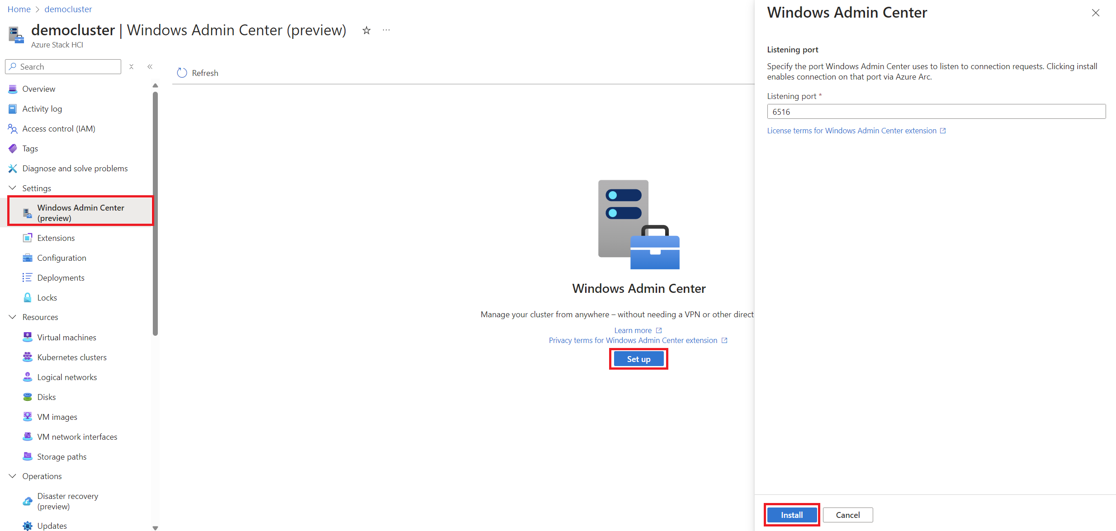Click the Set up button
Image resolution: width=1116 pixels, height=531 pixels.
[x=638, y=359]
